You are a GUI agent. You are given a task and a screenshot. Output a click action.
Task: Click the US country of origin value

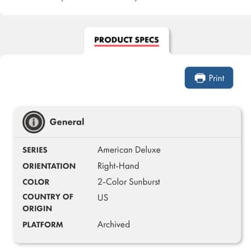point(103,198)
